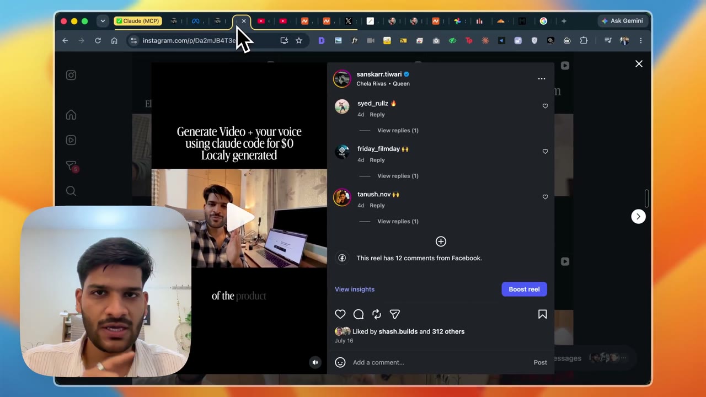Open the post's three-dot options menu

click(542, 79)
